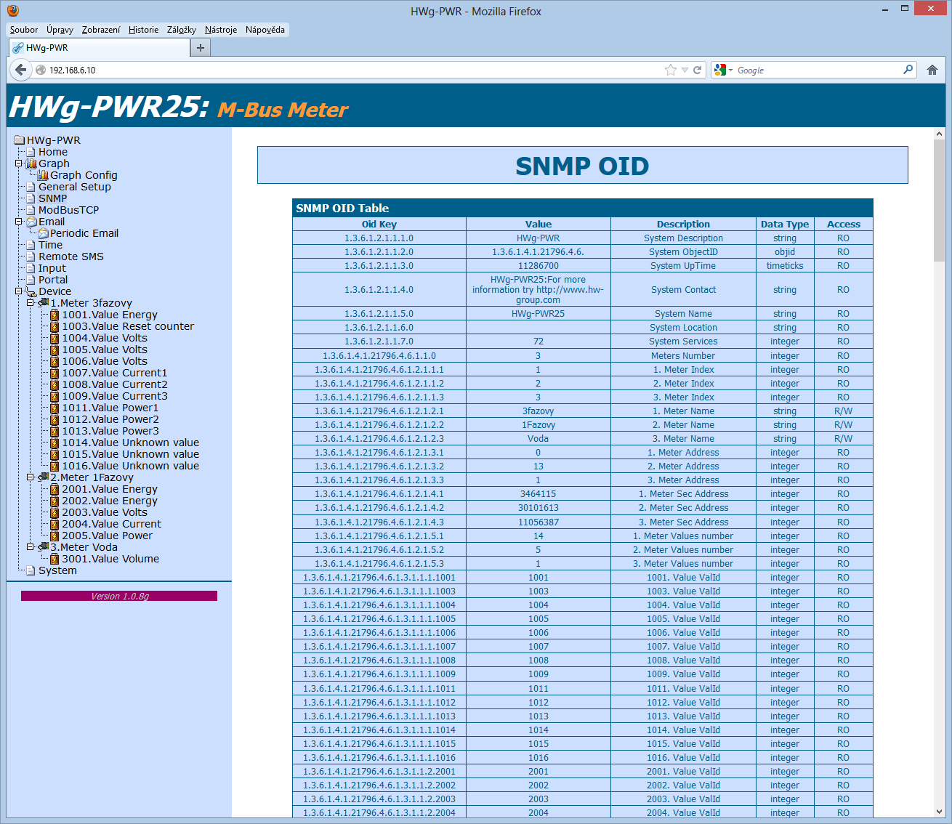The image size is (952, 824).
Task: Click the Email envelope icon
Action: (31, 222)
